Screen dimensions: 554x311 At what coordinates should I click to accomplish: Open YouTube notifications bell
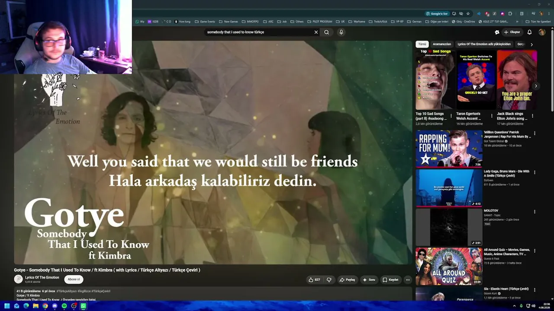(529, 32)
